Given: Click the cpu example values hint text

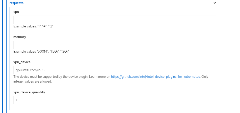Looking at the screenshot, I should (x=33, y=26).
